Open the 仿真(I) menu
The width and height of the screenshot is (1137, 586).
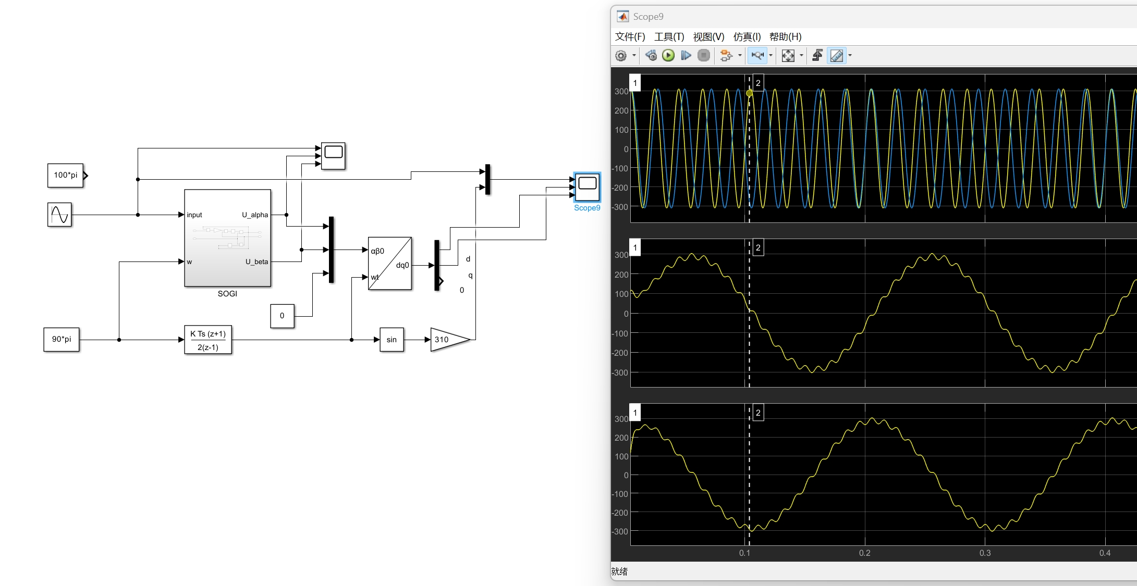(x=747, y=37)
